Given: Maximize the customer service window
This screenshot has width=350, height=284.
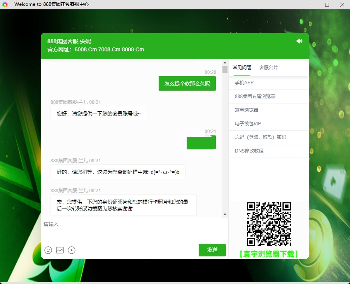Looking at the screenshot, I should pyautogui.click(x=327, y=5).
